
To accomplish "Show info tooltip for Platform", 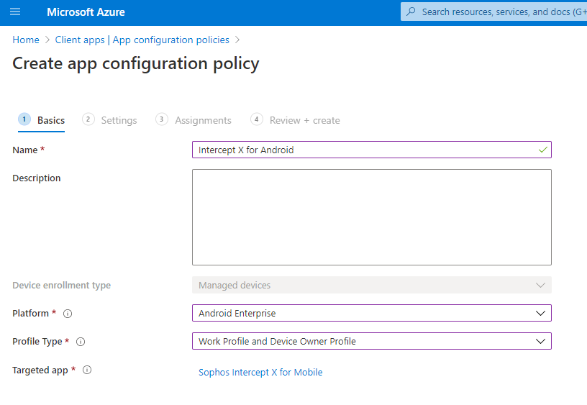I will [x=68, y=314].
